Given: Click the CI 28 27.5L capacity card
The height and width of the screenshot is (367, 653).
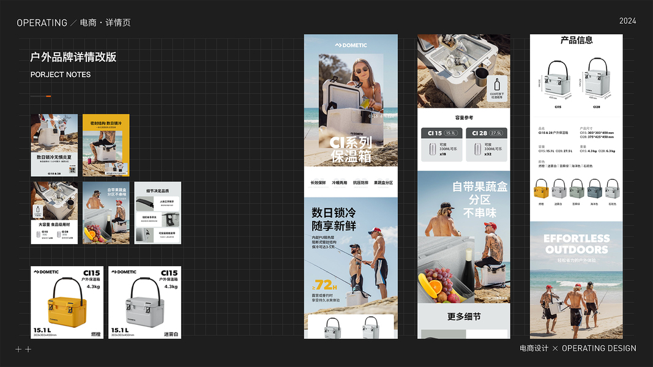Looking at the screenshot, I should tap(487, 144).
